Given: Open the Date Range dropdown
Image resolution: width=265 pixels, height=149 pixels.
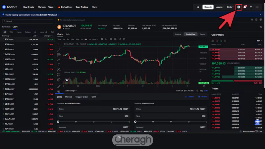Looking at the screenshot, I should tap(71, 90).
